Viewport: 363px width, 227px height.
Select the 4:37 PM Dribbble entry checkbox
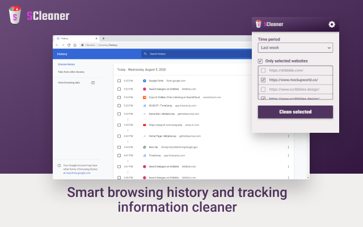[119, 166]
